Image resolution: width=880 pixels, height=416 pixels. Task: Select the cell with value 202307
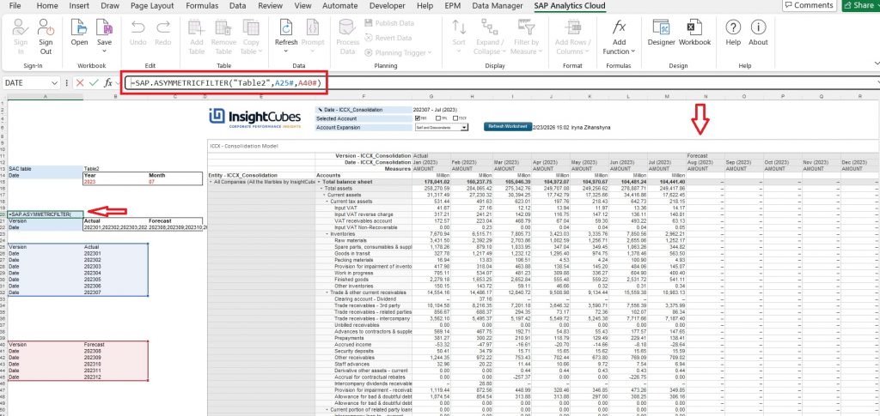pyautogui.click(x=116, y=292)
